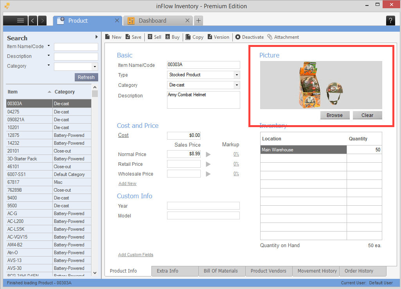
Task: Click Clear picture button
Action: click(x=367, y=115)
